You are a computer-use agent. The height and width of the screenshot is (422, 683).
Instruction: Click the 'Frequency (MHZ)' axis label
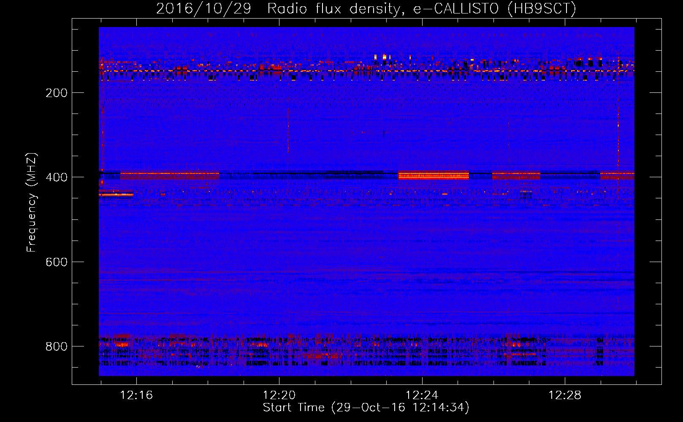click(32, 203)
